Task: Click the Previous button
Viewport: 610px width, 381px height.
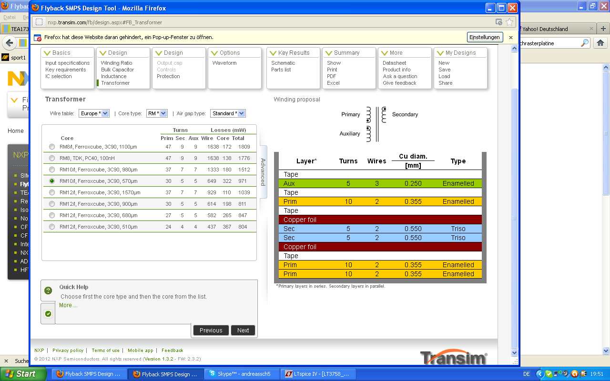Action: click(x=211, y=330)
